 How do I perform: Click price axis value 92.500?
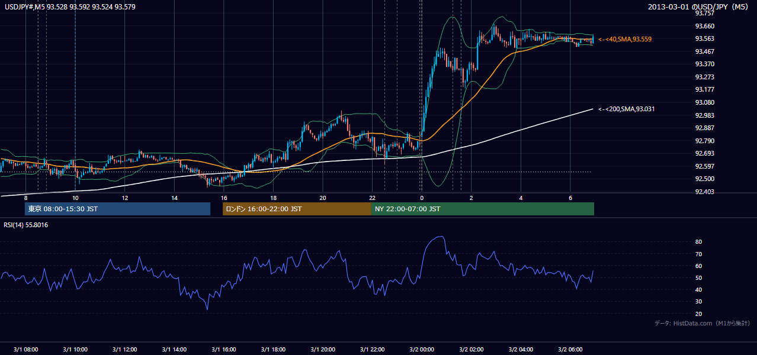tap(704, 179)
